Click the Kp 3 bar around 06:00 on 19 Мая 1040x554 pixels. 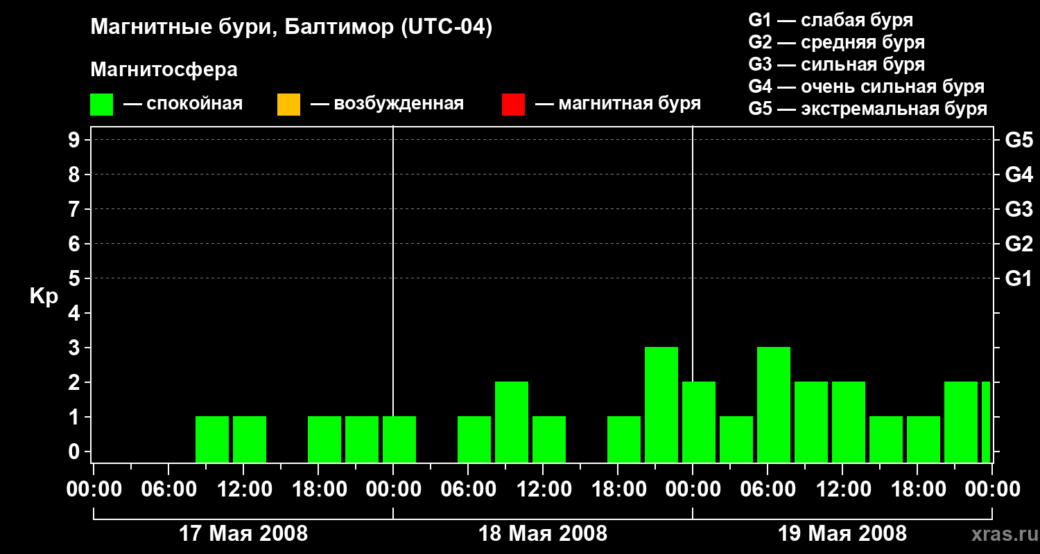click(x=774, y=404)
